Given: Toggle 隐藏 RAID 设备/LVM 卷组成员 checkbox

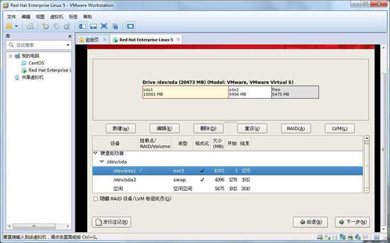Looking at the screenshot, I should (96, 199).
